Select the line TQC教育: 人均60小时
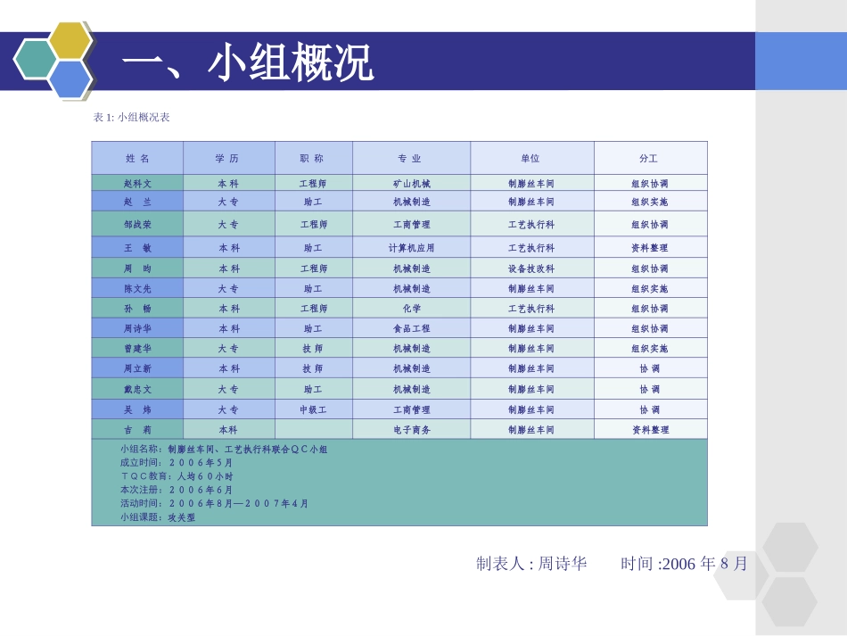Screen dimensions: 847x636 click(x=177, y=476)
